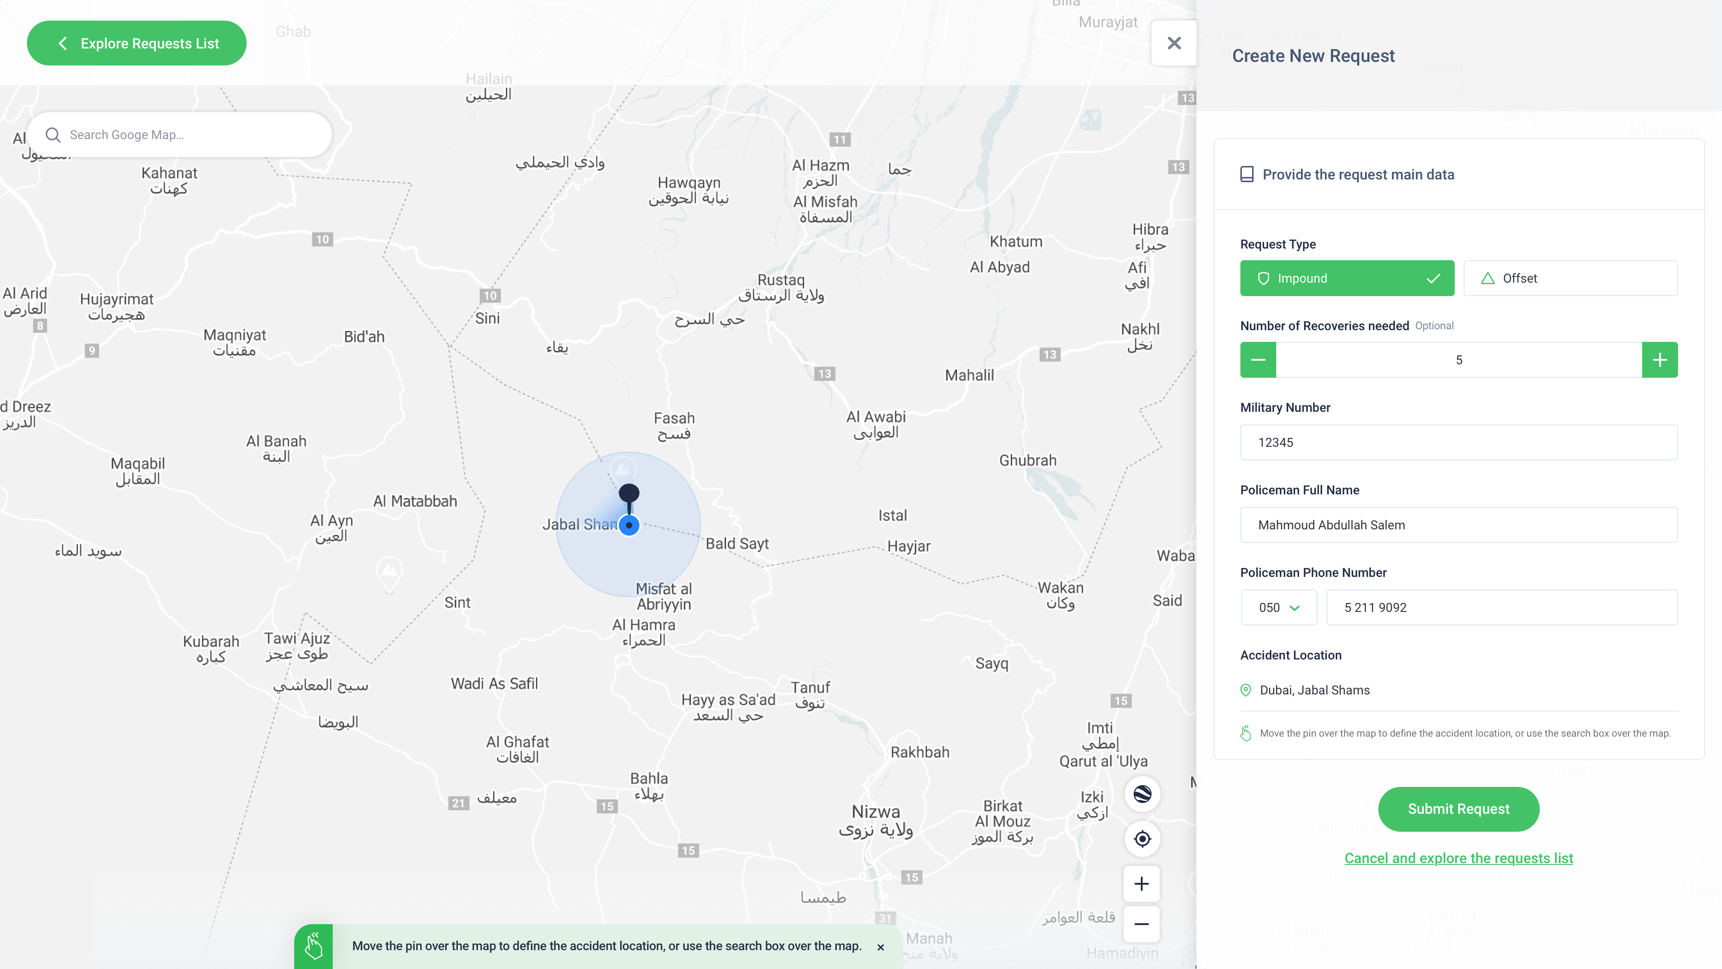Dismiss the move-the-pin hint banner
Screen dimensions: 1722x969
coord(880,947)
